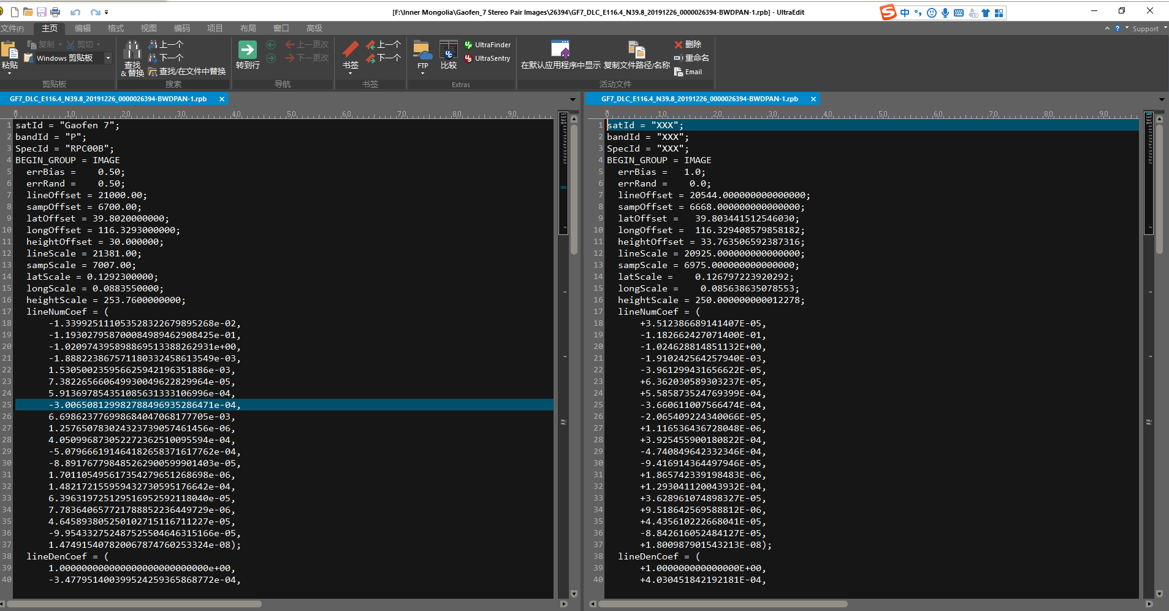Rename active file (重命名)
Viewport: 1169px width, 611px height.
(x=691, y=58)
